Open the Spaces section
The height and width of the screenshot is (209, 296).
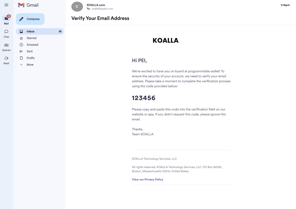pos(6,47)
